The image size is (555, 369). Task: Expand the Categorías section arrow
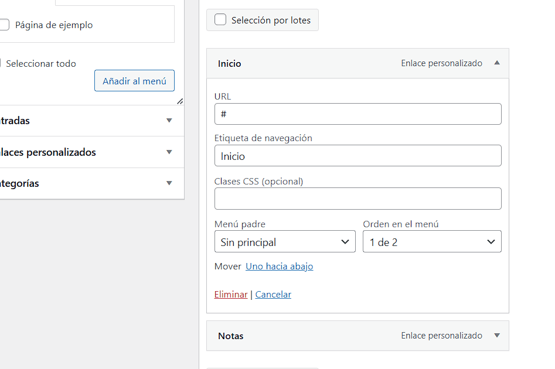[x=169, y=183]
